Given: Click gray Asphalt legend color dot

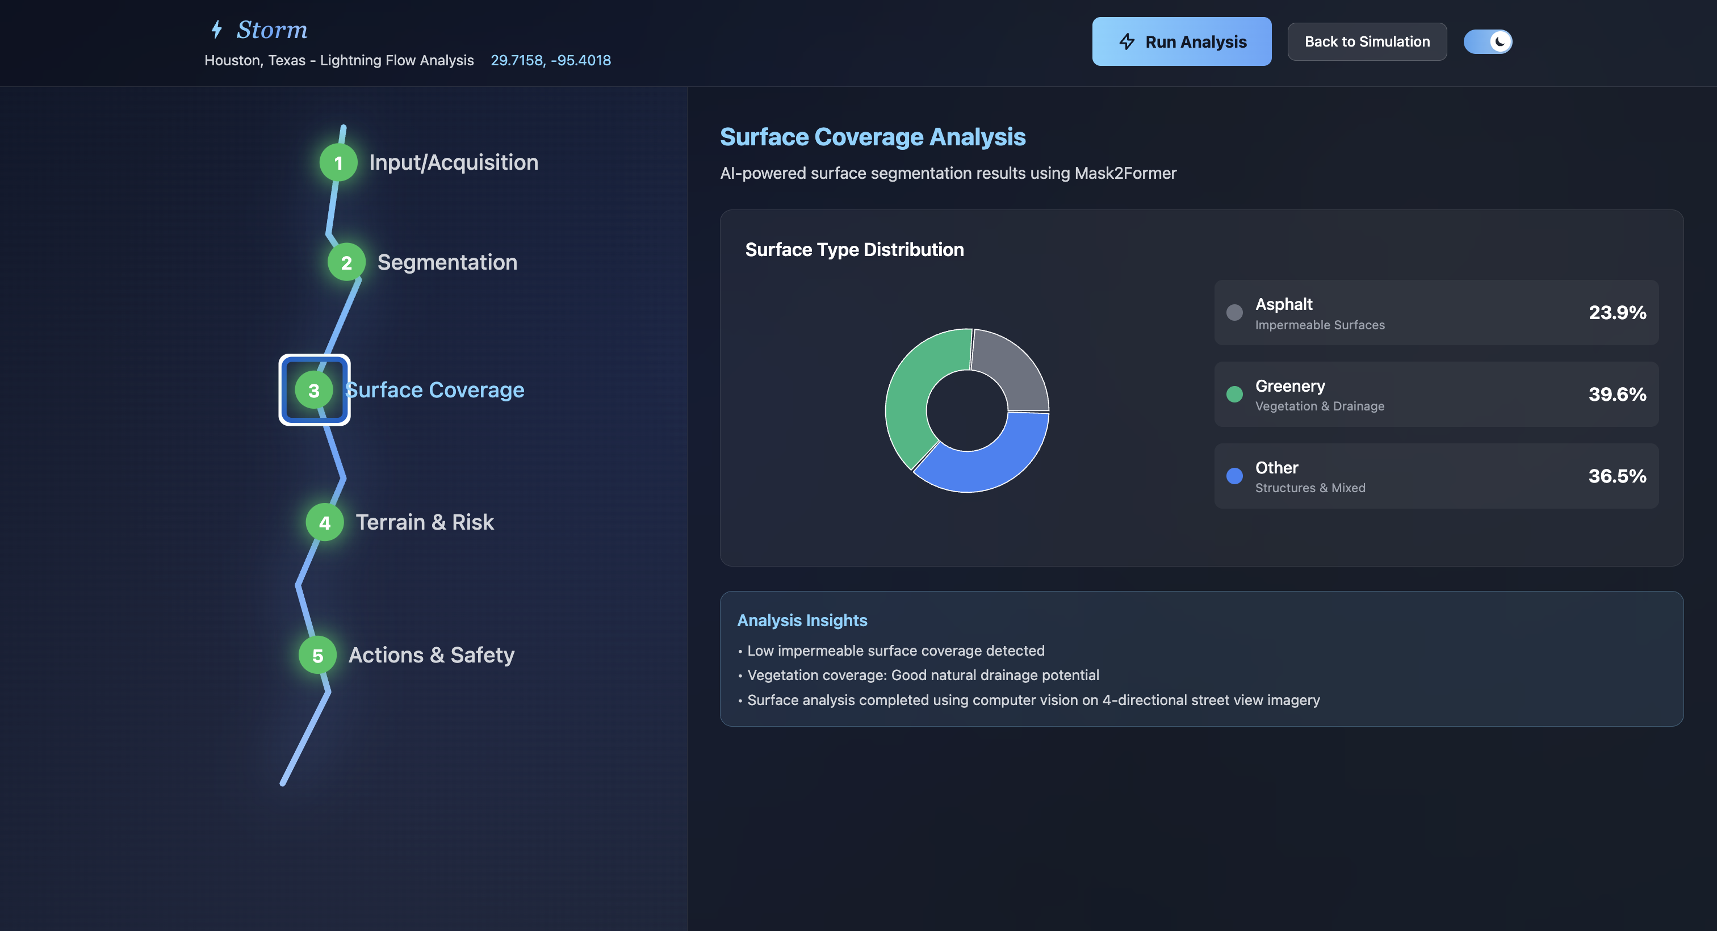Looking at the screenshot, I should [1234, 313].
